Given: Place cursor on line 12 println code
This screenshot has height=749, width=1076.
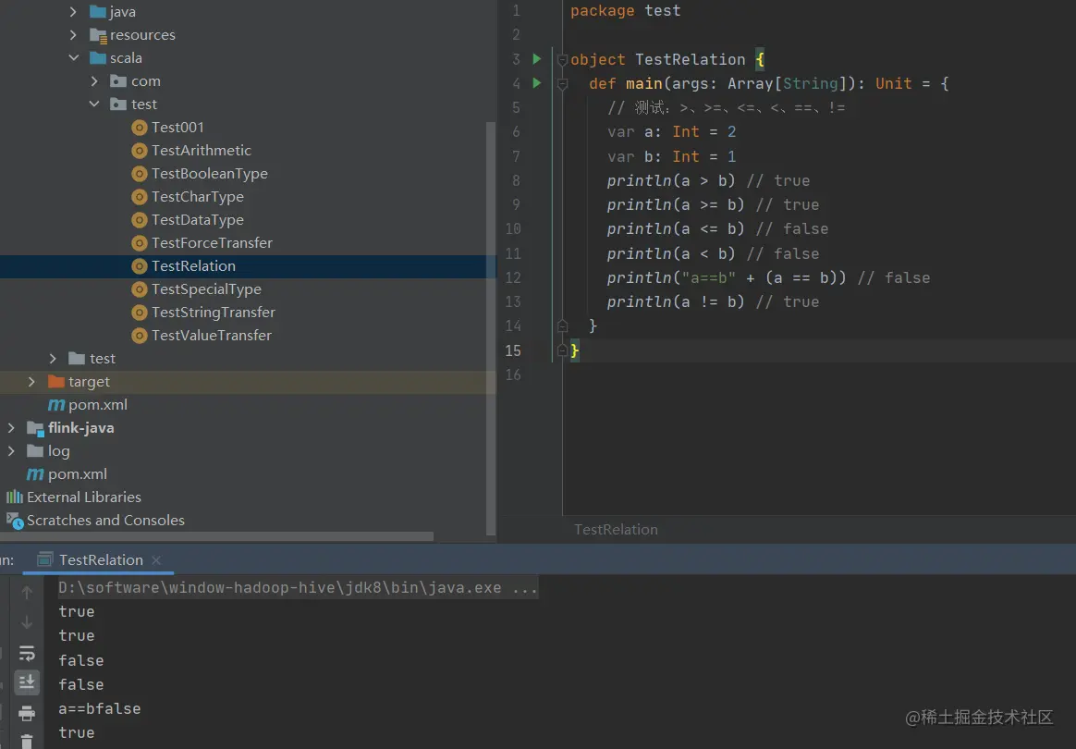Looking at the screenshot, I should coord(726,278).
